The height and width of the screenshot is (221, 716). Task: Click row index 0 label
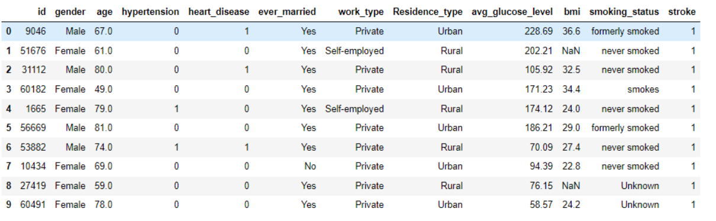(9, 31)
